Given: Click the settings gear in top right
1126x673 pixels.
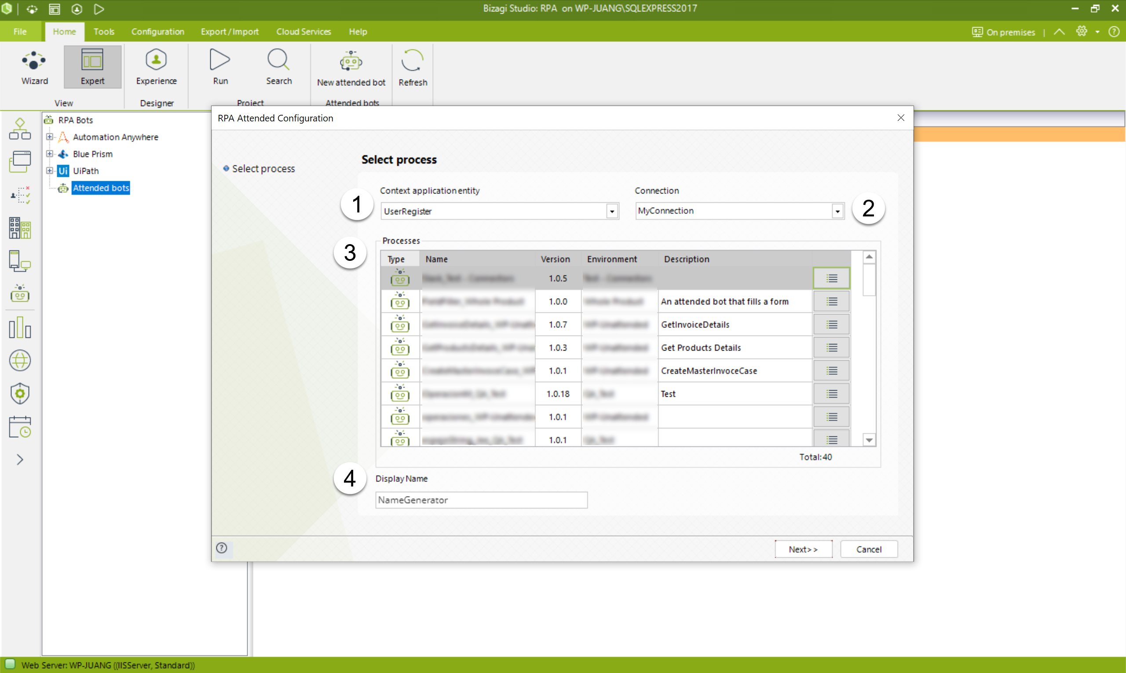Looking at the screenshot, I should point(1082,31).
